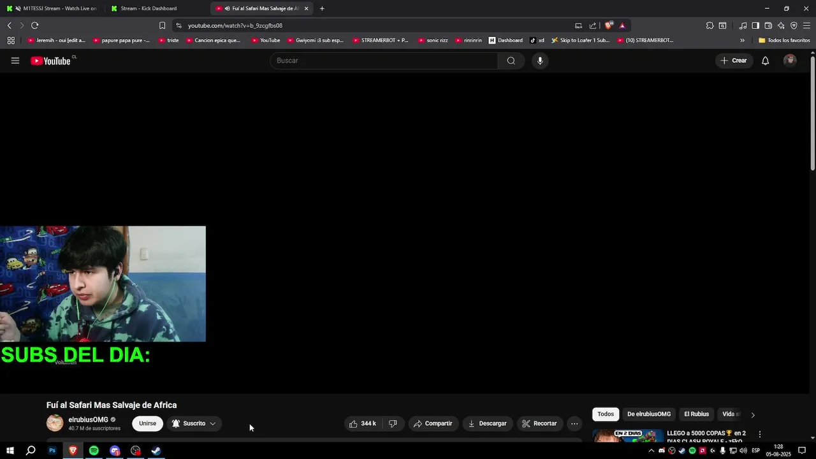Open more actions ellipsis next to Recortar
This screenshot has height=459, width=816.
click(x=574, y=423)
